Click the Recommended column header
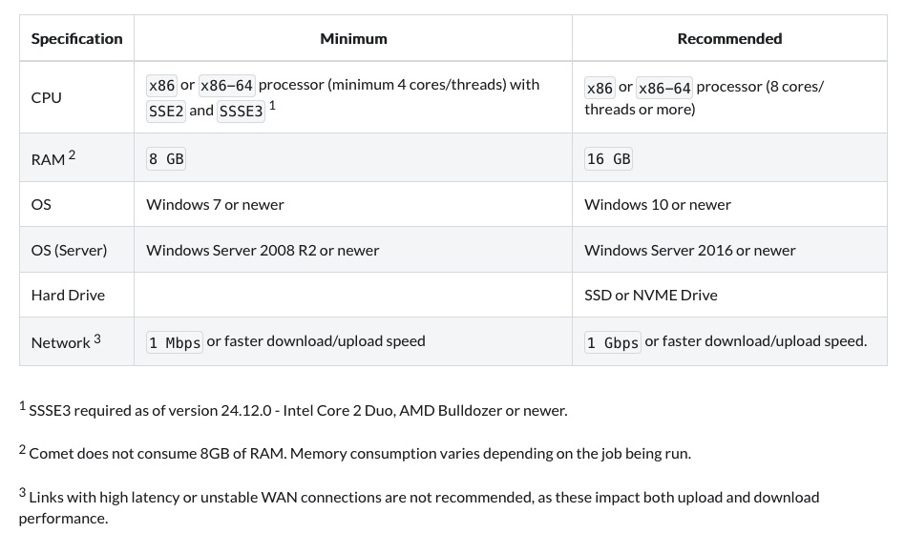The width and height of the screenshot is (905, 533). (x=729, y=39)
